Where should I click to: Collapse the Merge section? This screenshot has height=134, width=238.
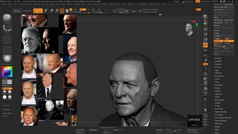click(216, 17)
